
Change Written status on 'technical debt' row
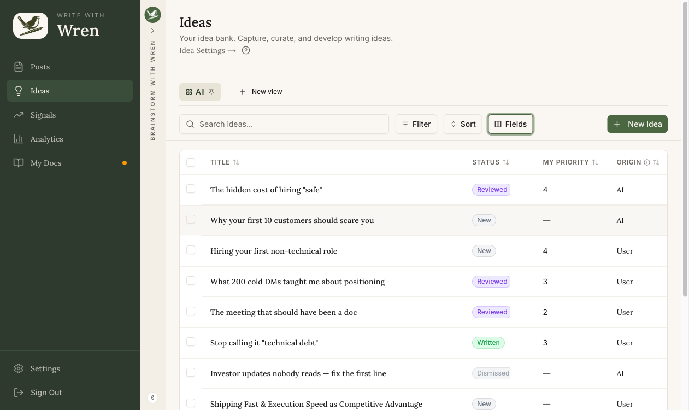point(488,343)
